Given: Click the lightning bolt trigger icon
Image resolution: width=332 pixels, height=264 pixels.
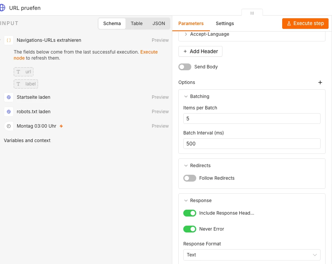Looking at the screenshot, I should point(61,126).
